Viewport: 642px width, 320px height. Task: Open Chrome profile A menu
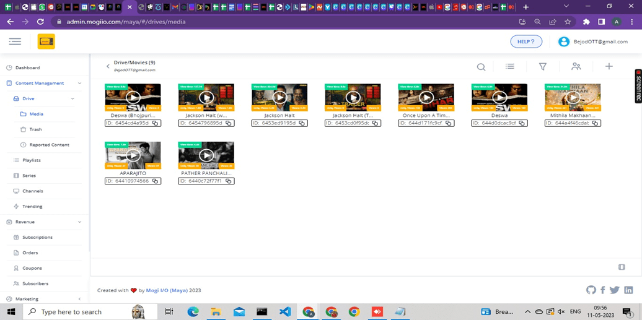[x=616, y=22]
